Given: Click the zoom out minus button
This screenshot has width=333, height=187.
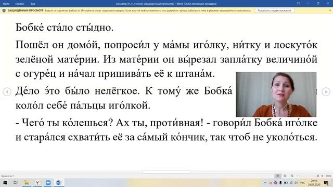Looking at the screenshot, I should point(297,176).
